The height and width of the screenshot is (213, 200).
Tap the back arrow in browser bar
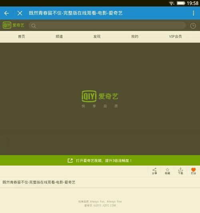point(6,13)
